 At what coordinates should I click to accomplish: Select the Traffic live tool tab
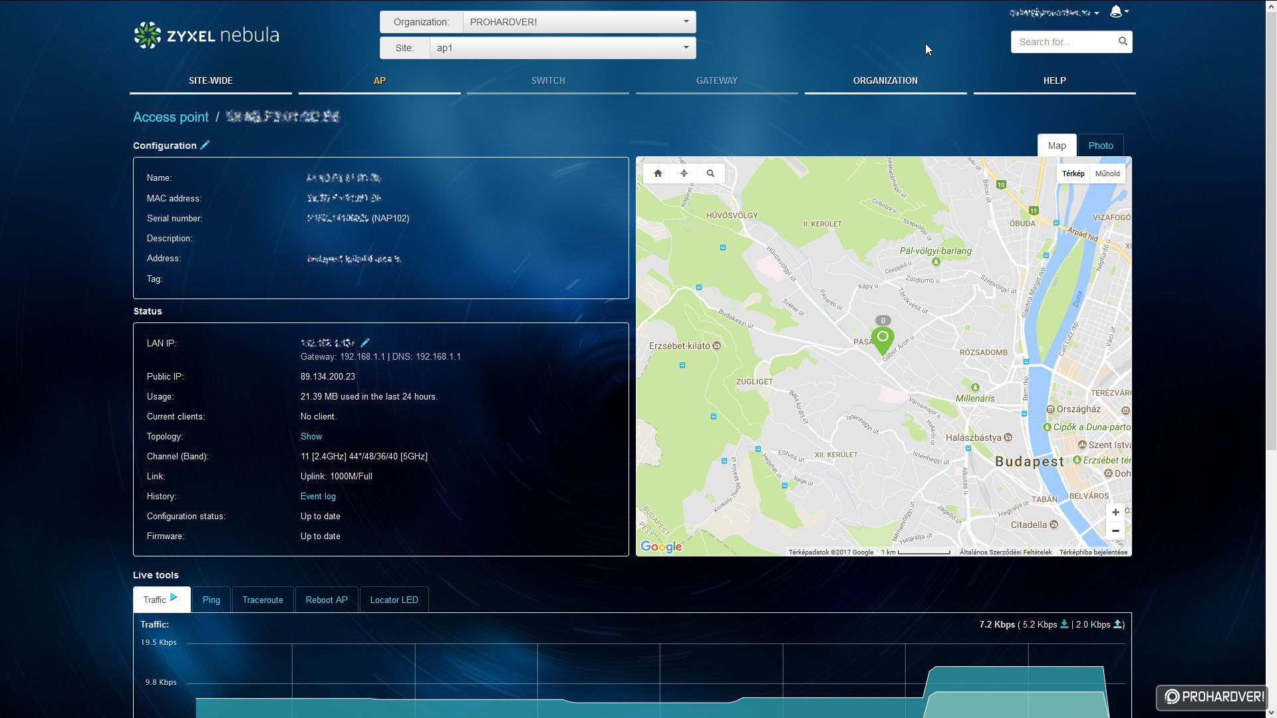tap(162, 600)
